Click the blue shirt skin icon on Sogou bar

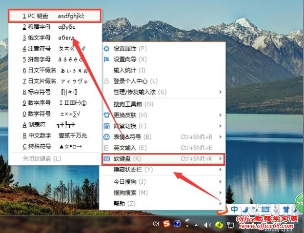286,210
